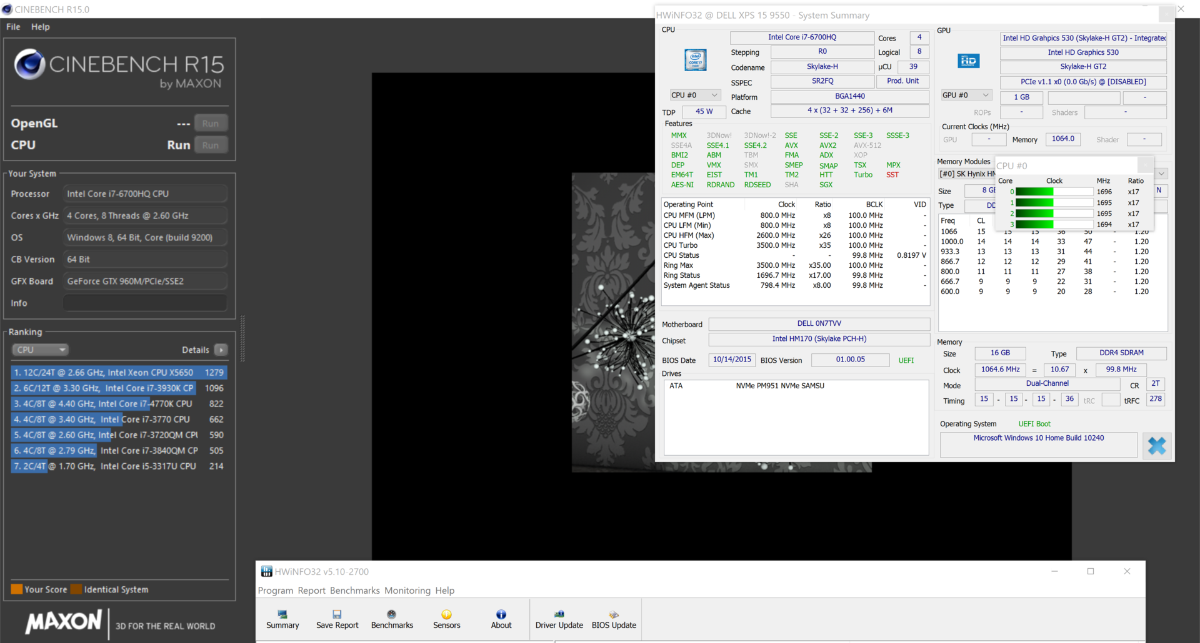Select ranking row Core i7-4770K CPU

(x=119, y=403)
